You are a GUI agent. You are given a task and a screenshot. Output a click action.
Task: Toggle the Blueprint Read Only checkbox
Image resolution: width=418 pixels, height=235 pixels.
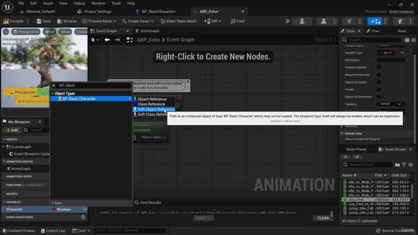[379, 75]
